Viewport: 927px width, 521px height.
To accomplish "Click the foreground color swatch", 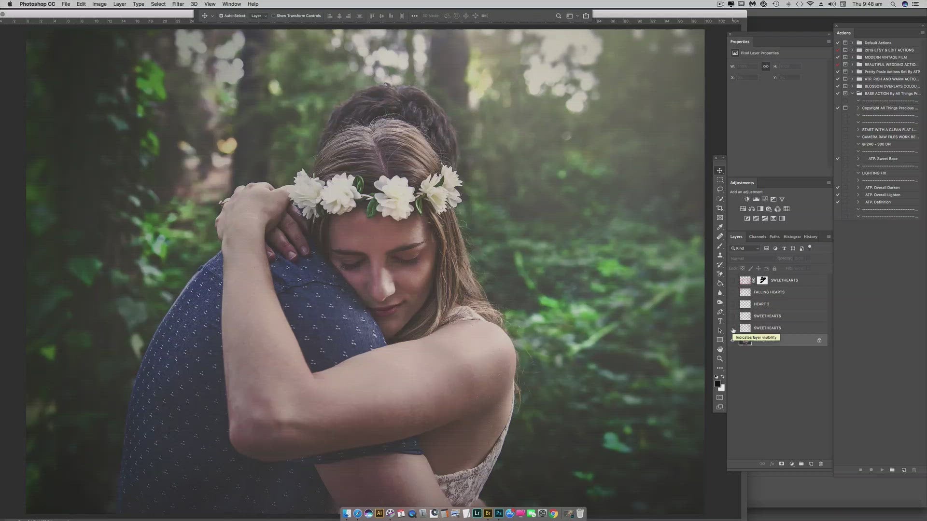I will click(x=717, y=384).
